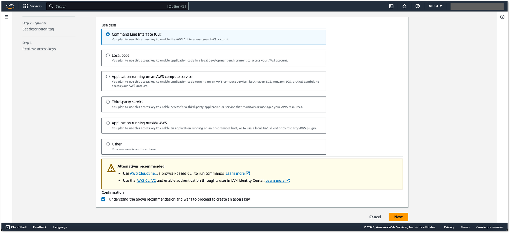Screen dimensions: 510x233
Task: Toggle the hamburger navigation menu
Action: point(7,17)
